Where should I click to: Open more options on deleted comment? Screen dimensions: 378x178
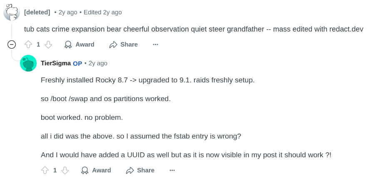click(155, 44)
